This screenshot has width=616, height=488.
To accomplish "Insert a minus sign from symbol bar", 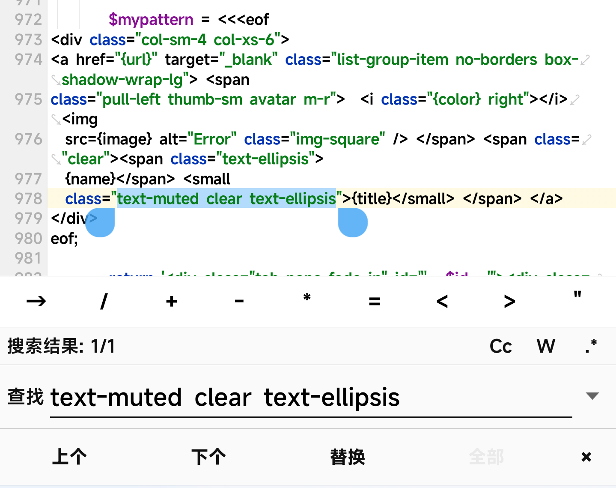I will [x=239, y=301].
